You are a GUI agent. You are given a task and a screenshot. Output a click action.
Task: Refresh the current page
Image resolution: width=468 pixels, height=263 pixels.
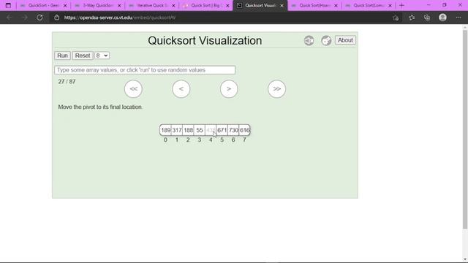pos(39,18)
